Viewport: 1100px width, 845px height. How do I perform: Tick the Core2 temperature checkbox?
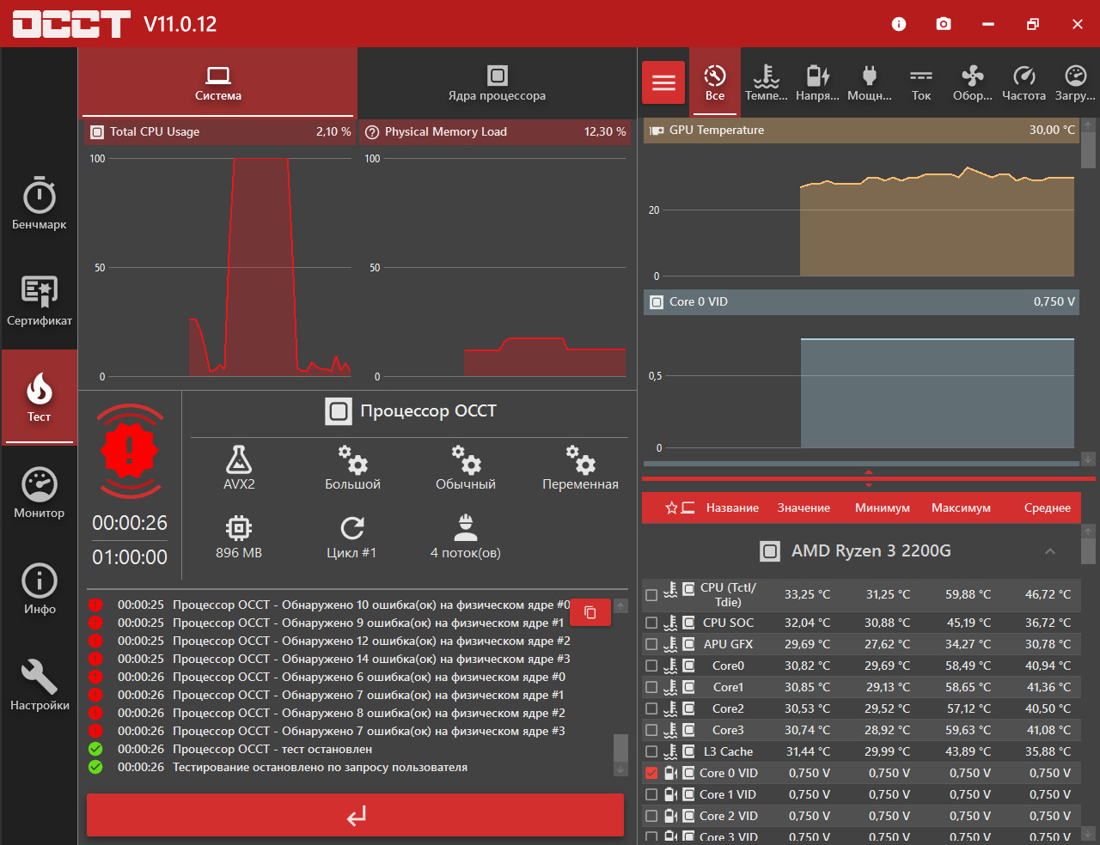tap(651, 708)
